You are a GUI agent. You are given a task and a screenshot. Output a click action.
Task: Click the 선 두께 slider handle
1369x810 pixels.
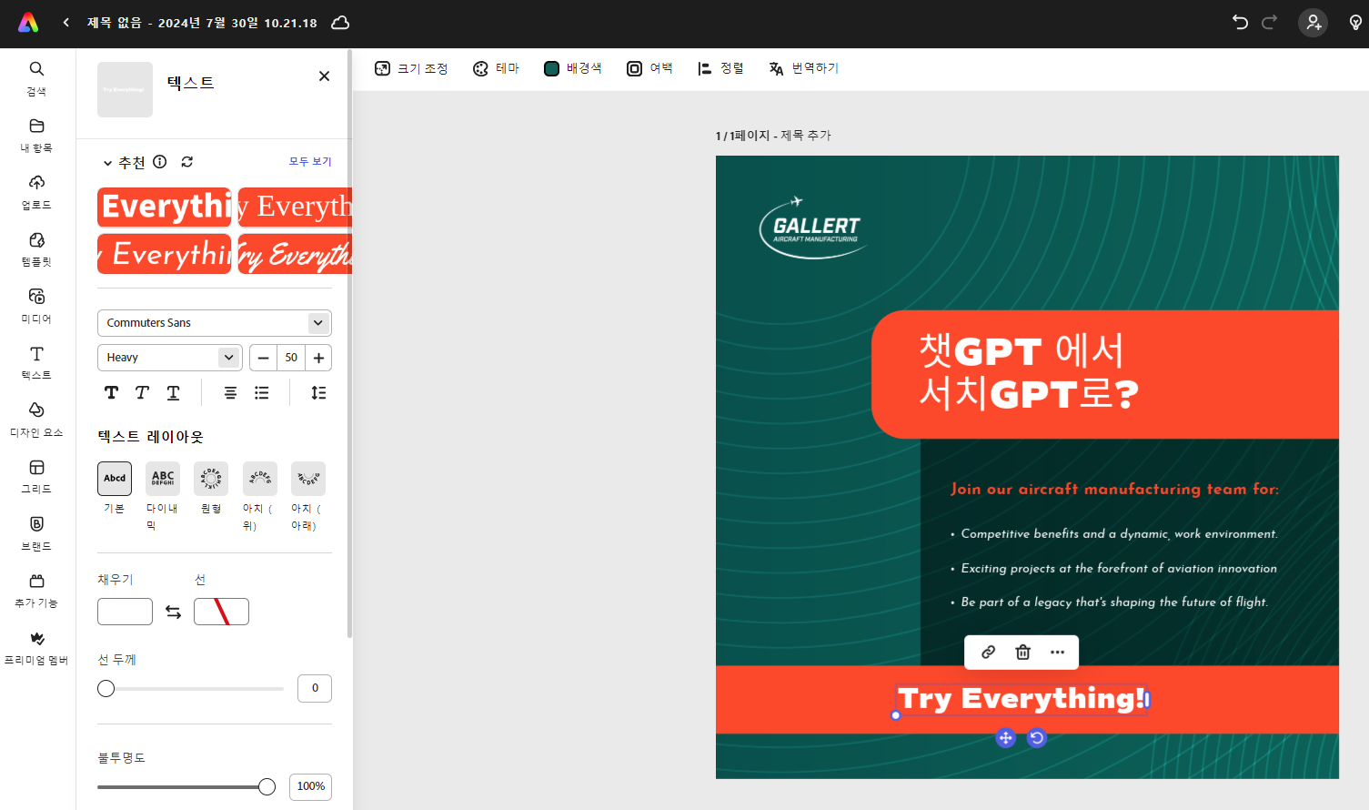click(106, 689)
